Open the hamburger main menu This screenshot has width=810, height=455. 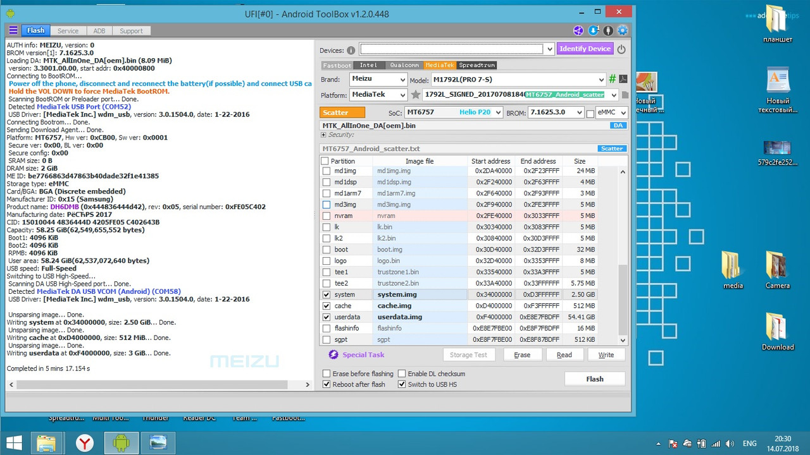(13, 30)
